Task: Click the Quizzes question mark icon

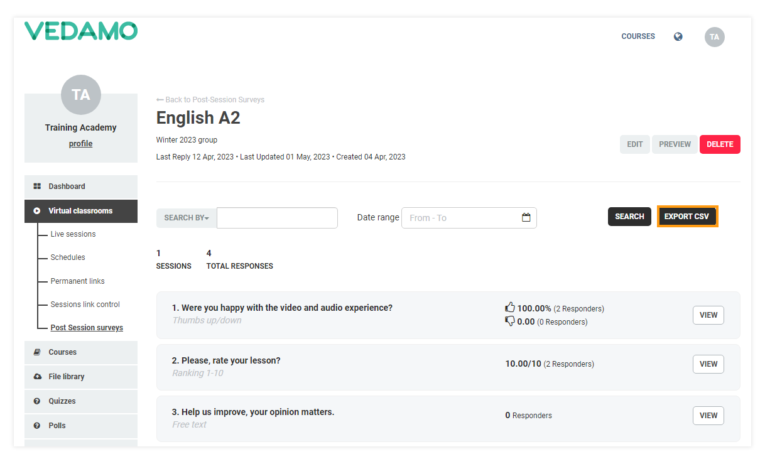Action: (37, 401)
